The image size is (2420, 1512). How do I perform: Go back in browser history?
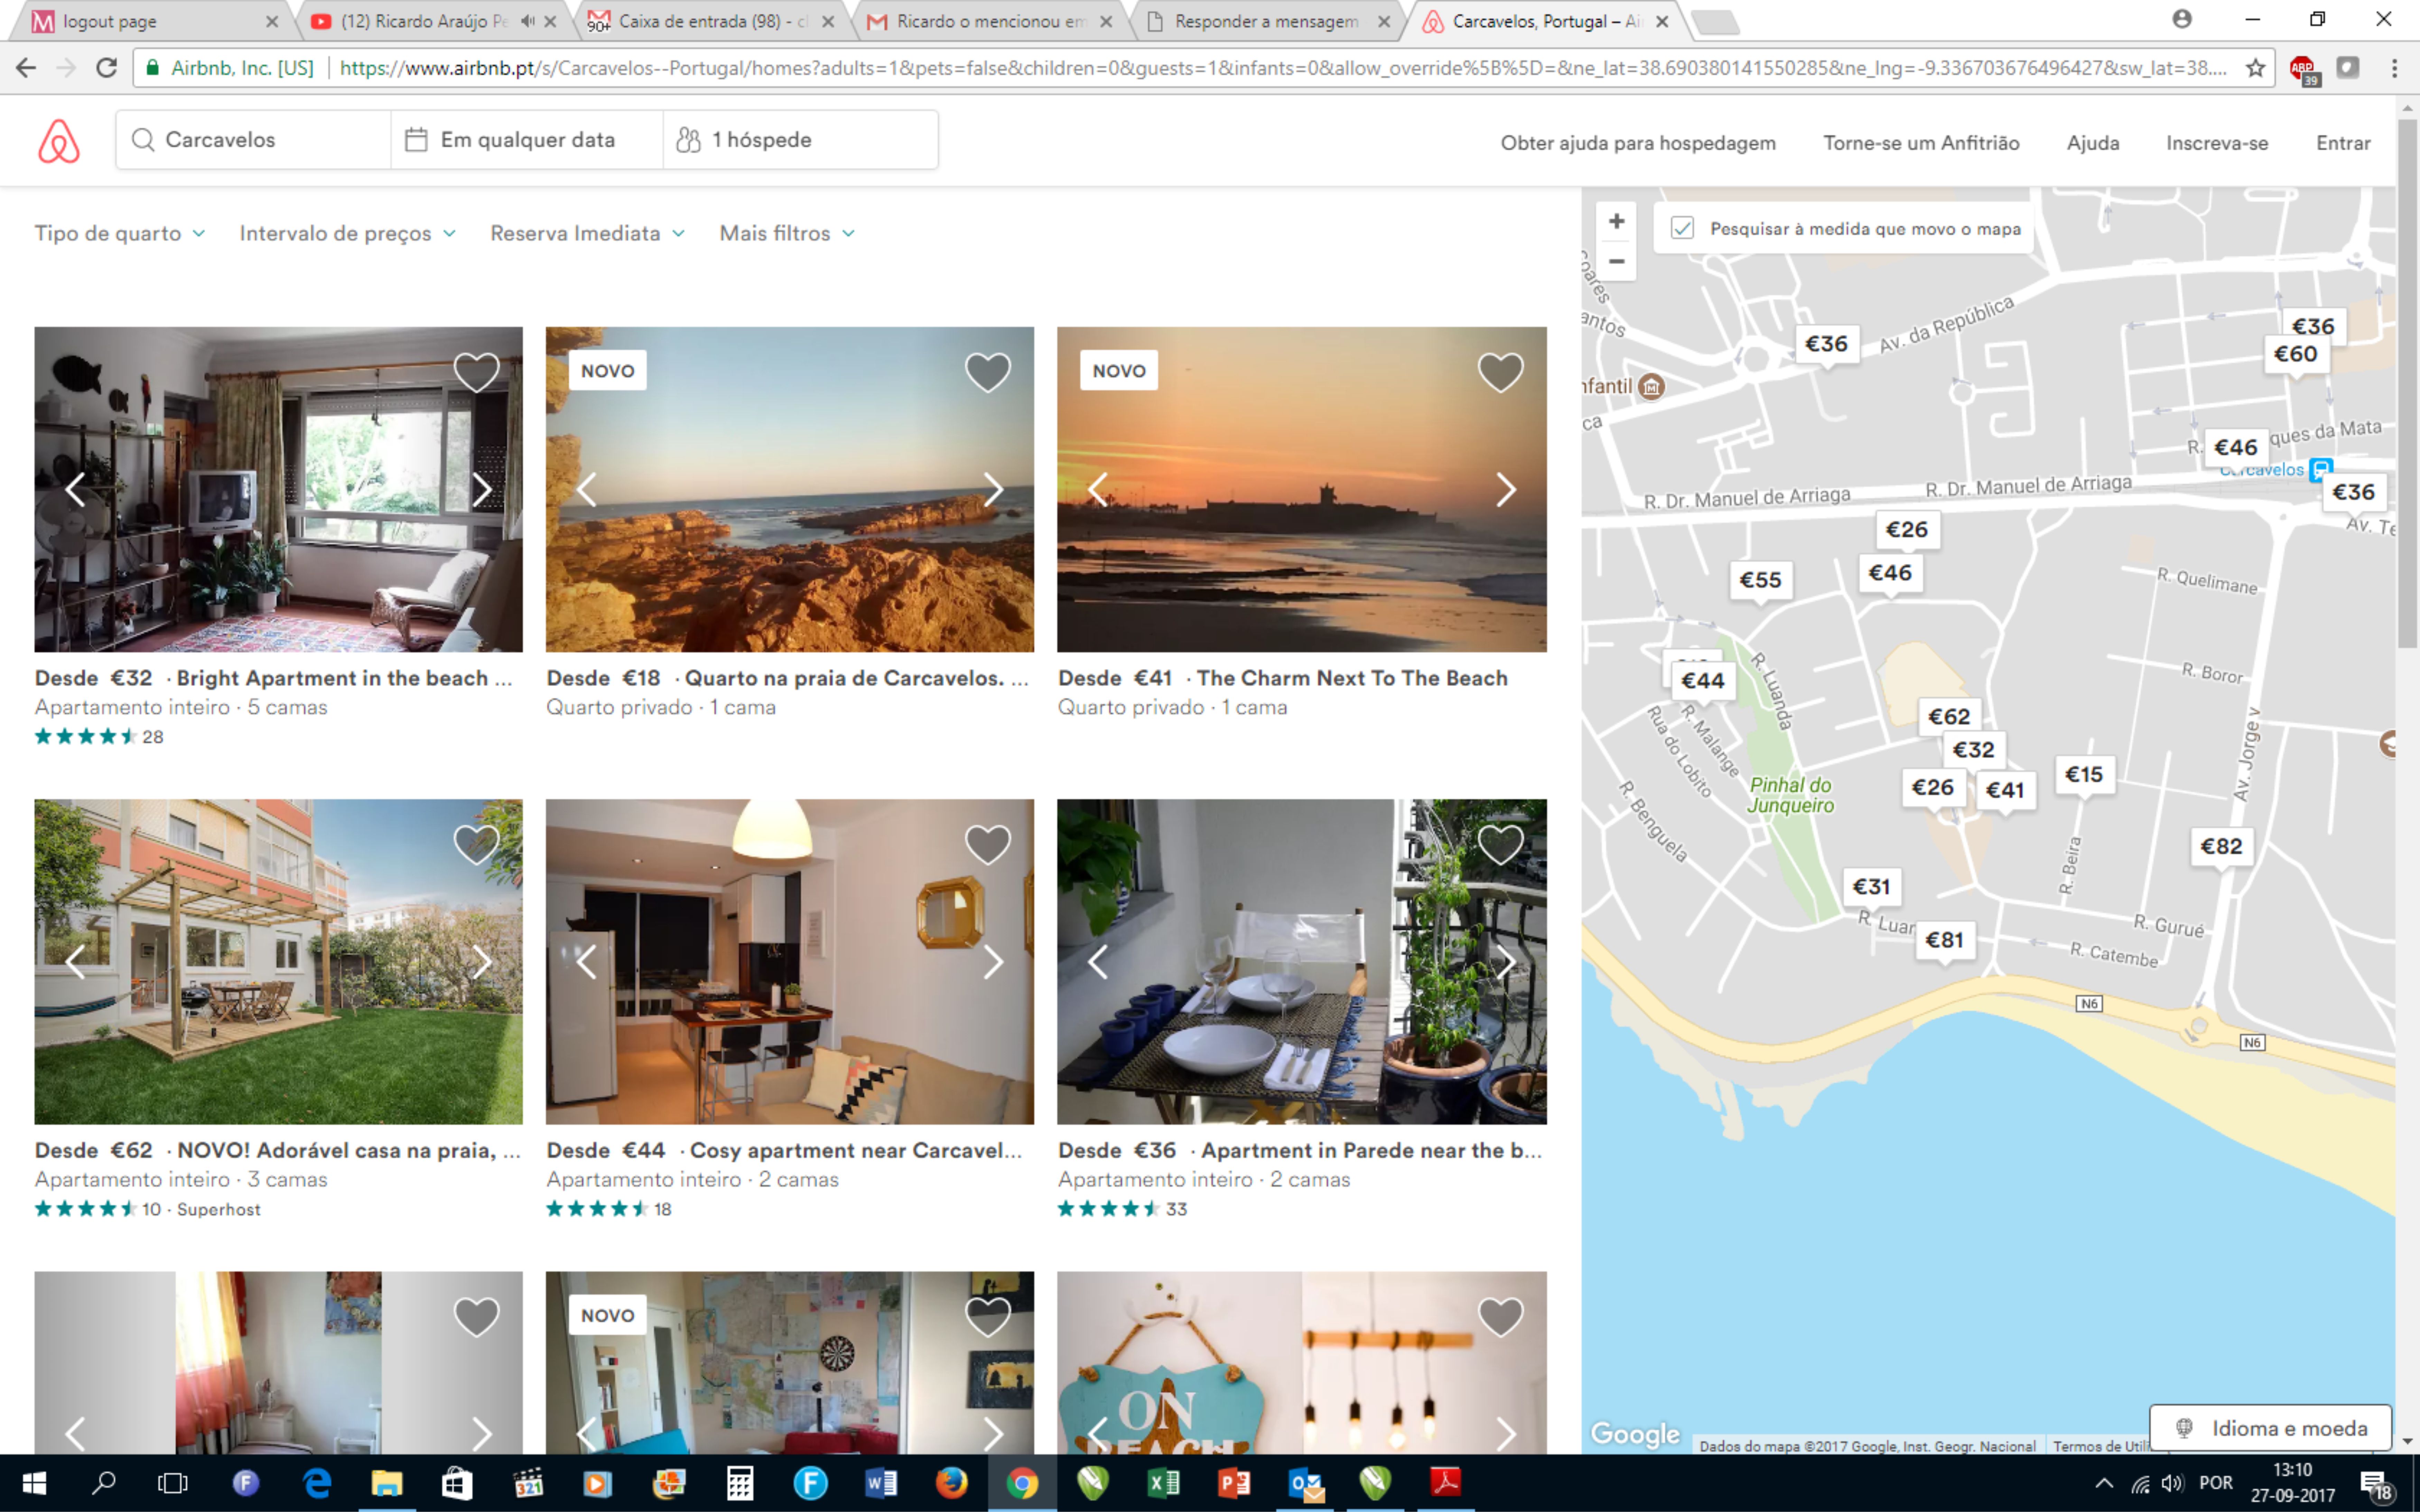[26, 68]
